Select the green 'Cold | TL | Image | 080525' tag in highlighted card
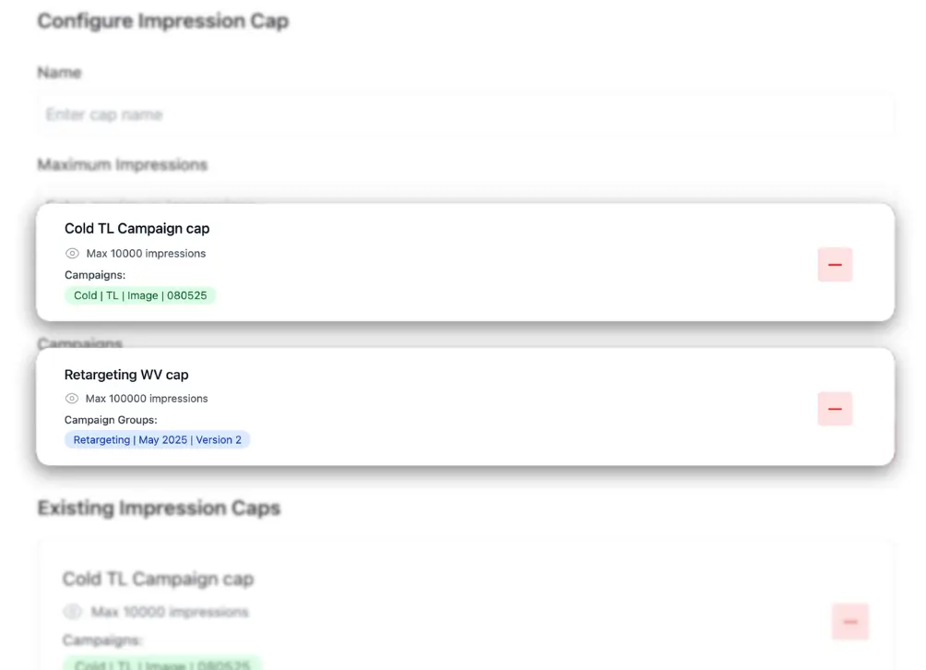The height and width of the screenshot is (670, 926). pyautogui.click(x=140, y=295)
